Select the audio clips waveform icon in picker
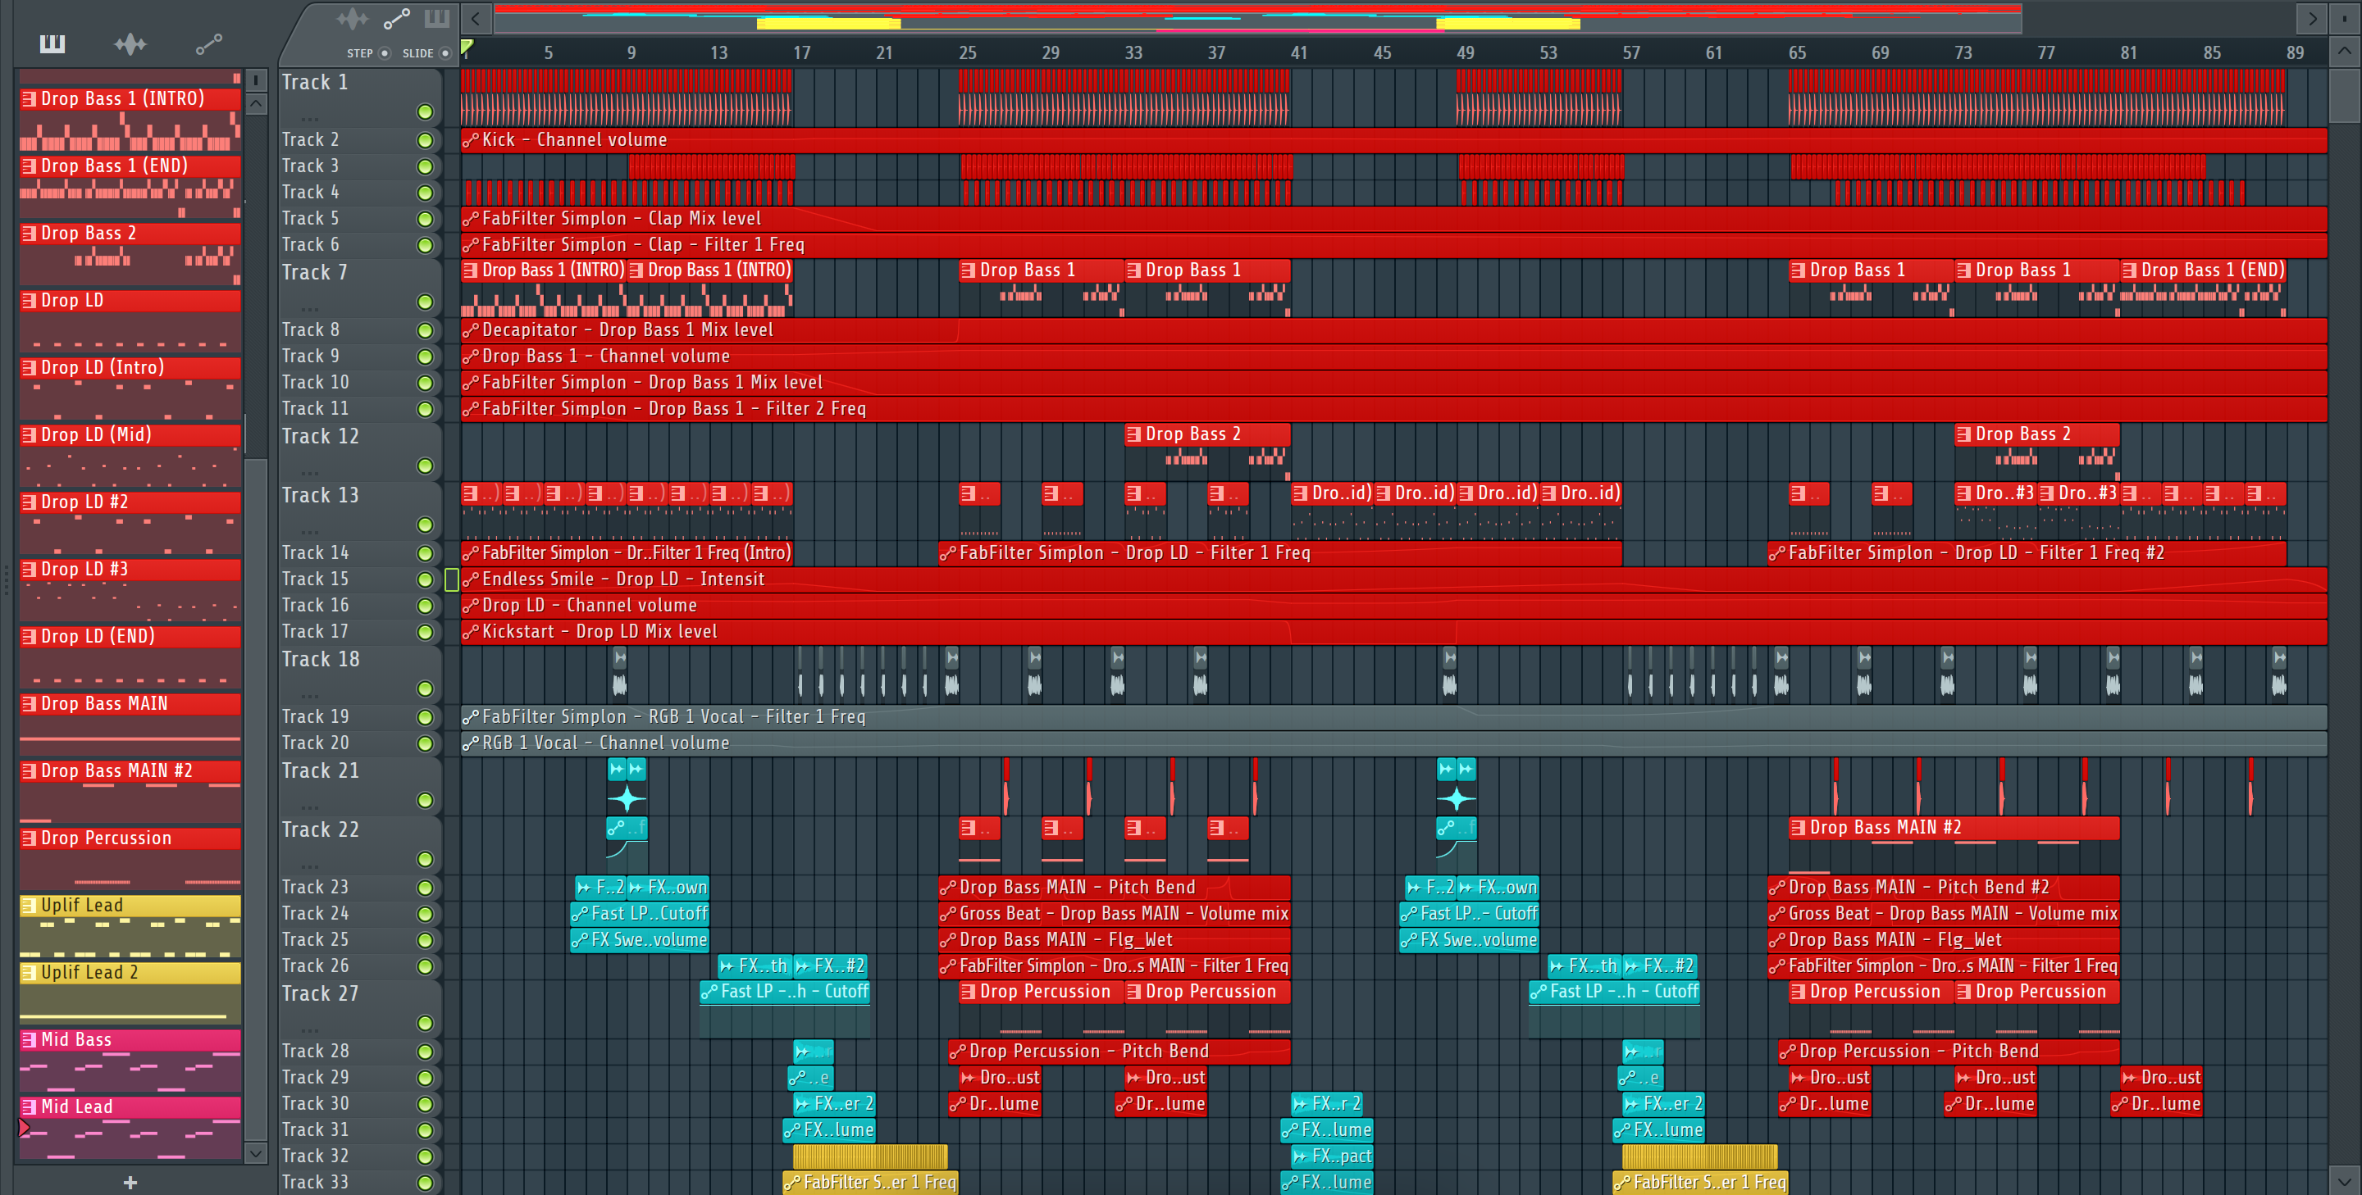Viewport: 2362px width, 1195px height. pos(130,43)
